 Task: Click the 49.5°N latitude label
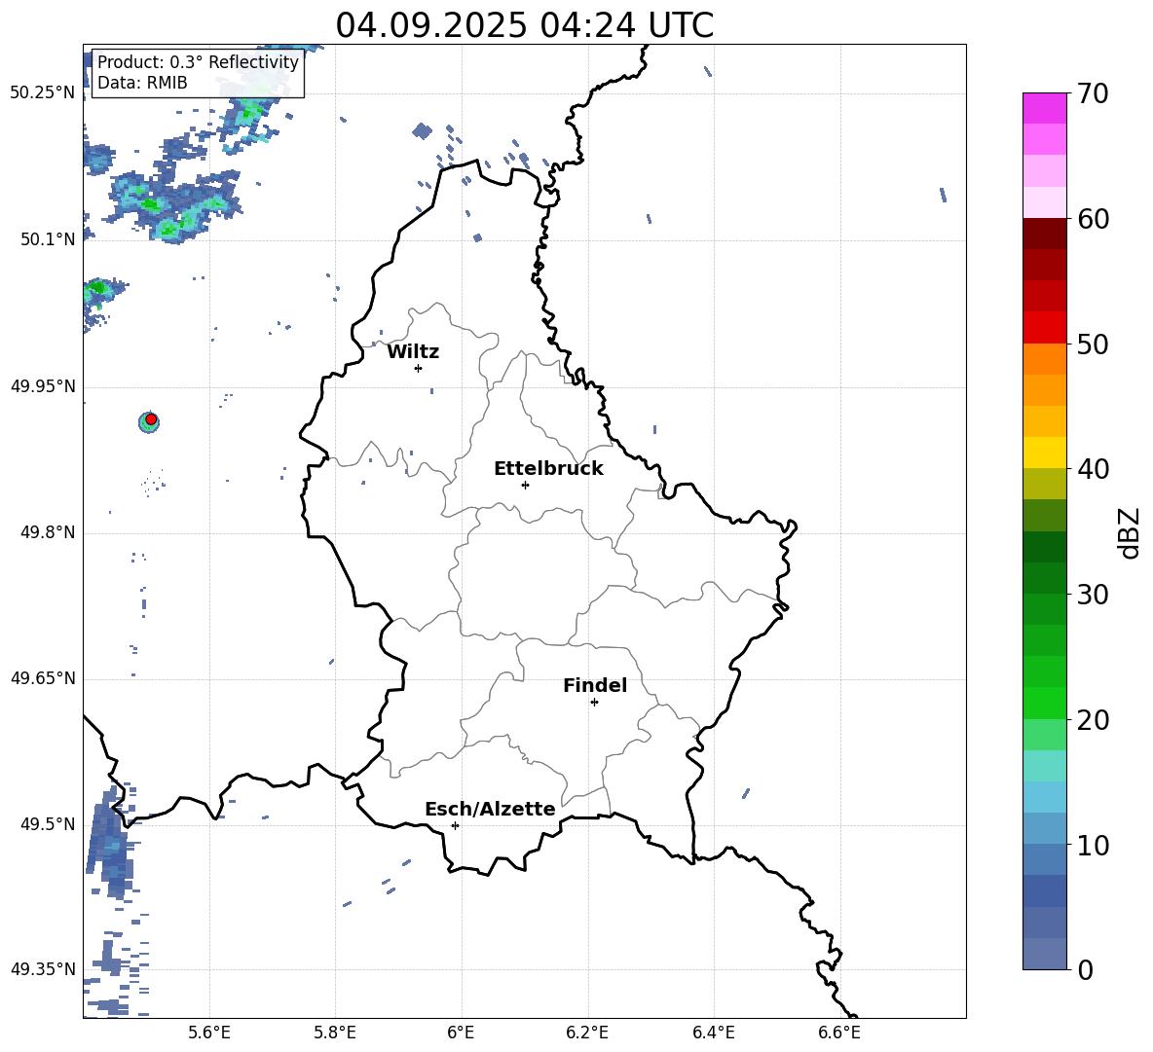click(48, 824)
